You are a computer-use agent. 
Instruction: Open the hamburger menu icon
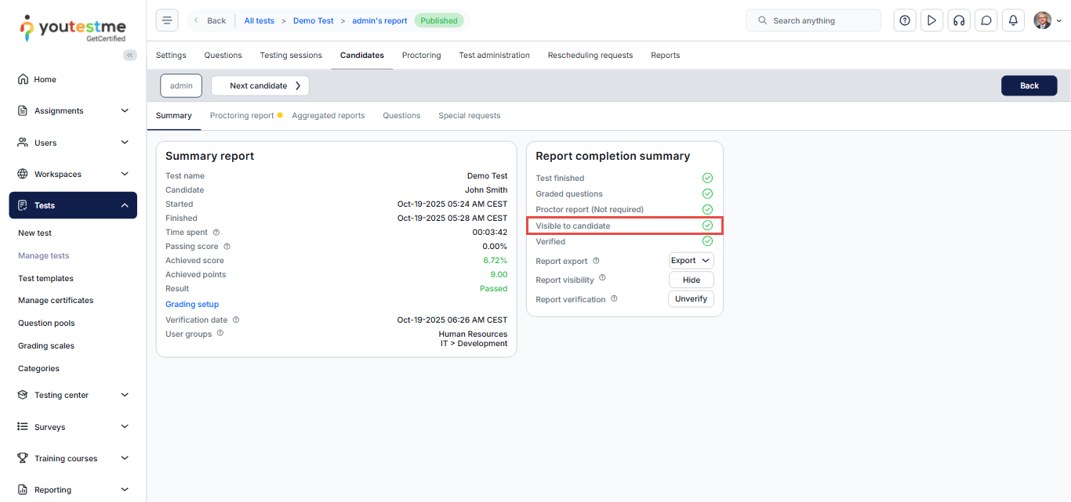coord(167,20)
